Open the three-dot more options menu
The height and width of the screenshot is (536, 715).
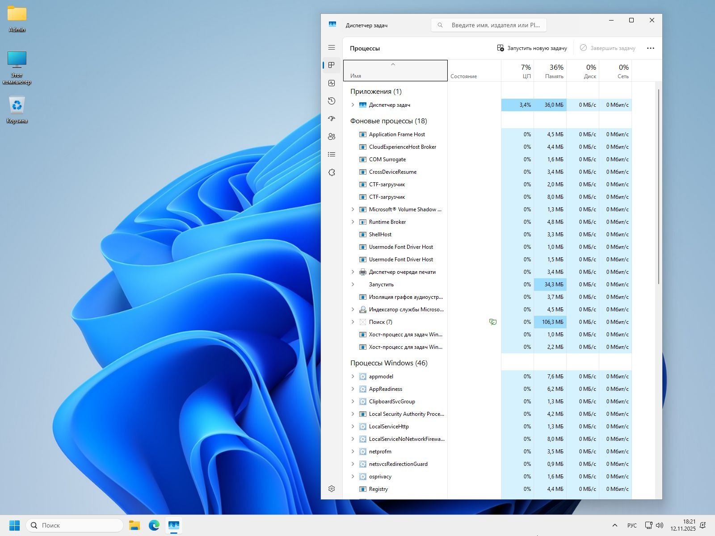[x=651, y=48]
